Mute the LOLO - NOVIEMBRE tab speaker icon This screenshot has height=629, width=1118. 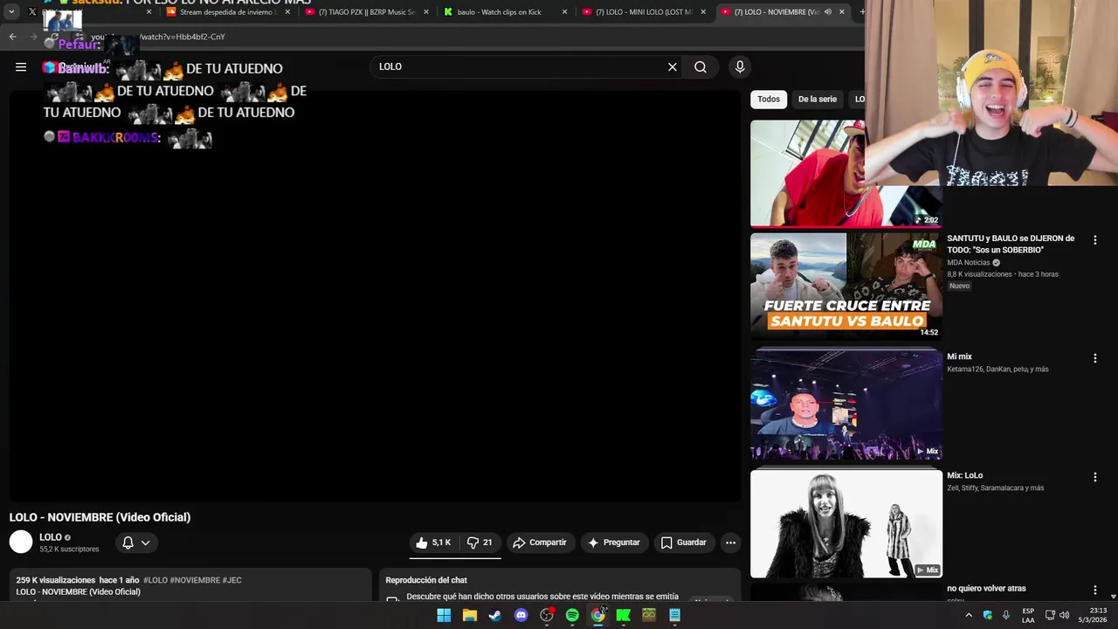[827, 12]
